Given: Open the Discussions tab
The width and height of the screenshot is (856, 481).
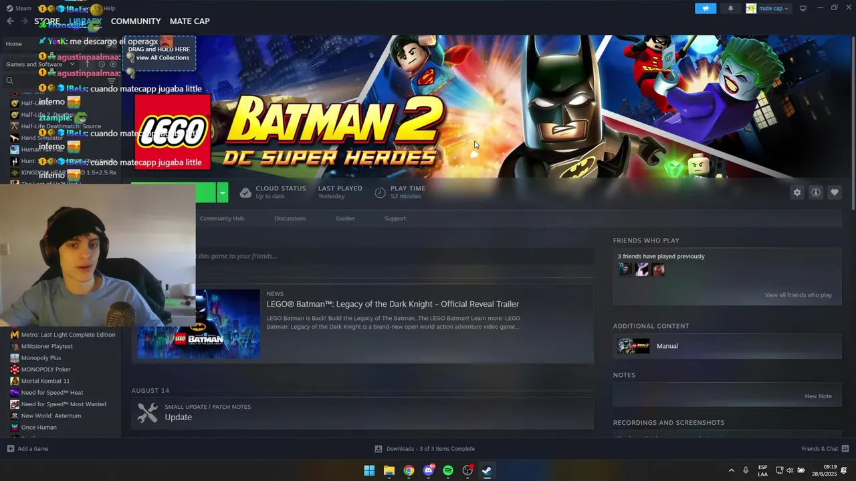Looking at the screenshot, I should point(290,218).
